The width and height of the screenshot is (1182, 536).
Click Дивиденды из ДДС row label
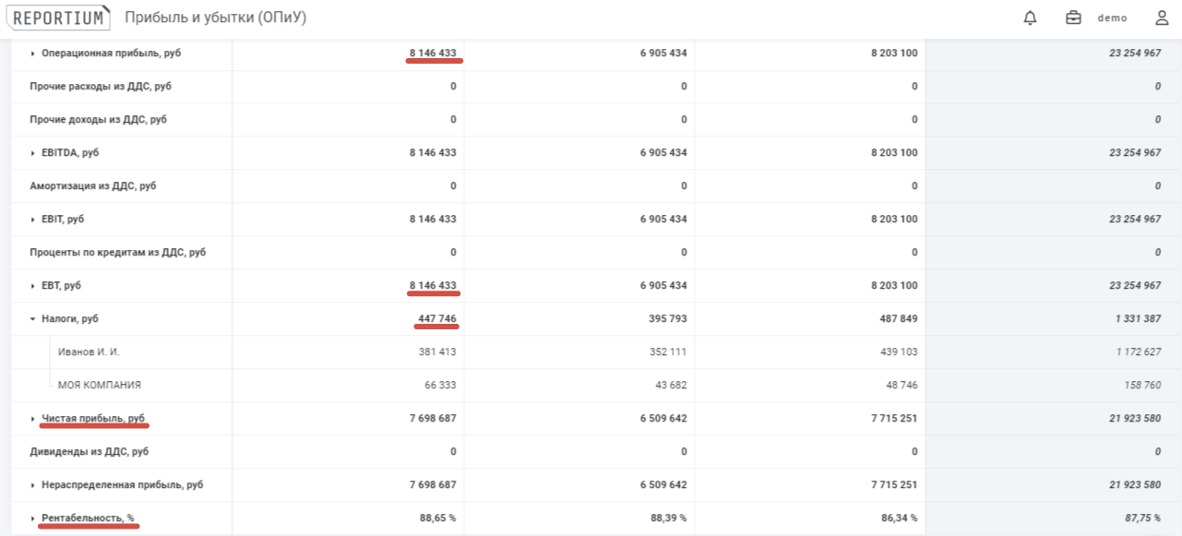pyautogui.click(x=89, y=452)
